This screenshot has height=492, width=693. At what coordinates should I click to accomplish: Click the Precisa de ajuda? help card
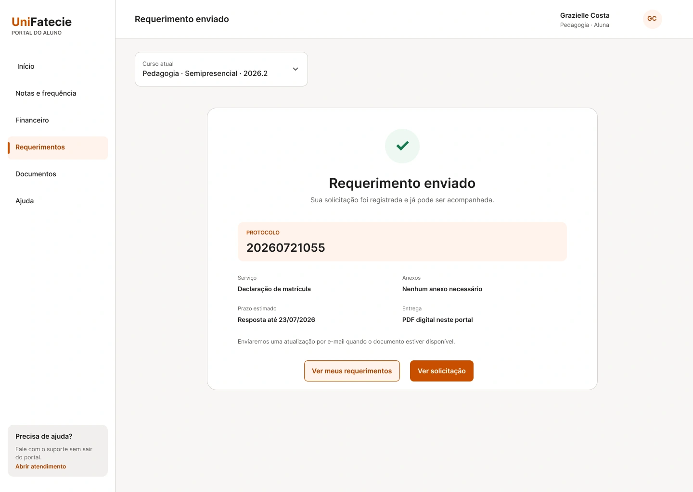[58, 451]
